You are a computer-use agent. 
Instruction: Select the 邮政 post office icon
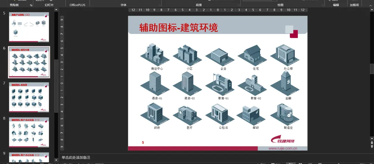[251, 115]
